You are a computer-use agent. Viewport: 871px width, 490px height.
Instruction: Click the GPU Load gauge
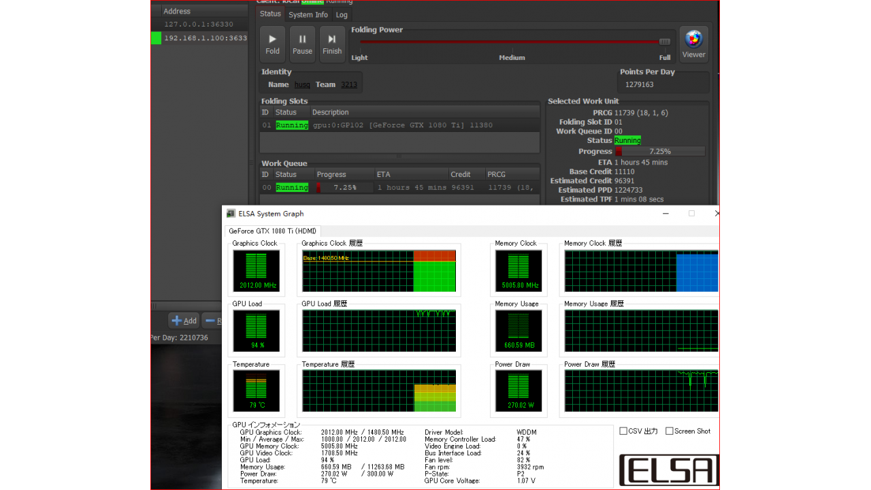pos(256,331)
